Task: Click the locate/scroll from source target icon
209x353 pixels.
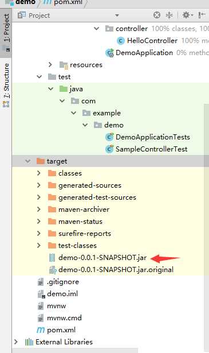Action: pyautogui.click(x=157, y=15)
